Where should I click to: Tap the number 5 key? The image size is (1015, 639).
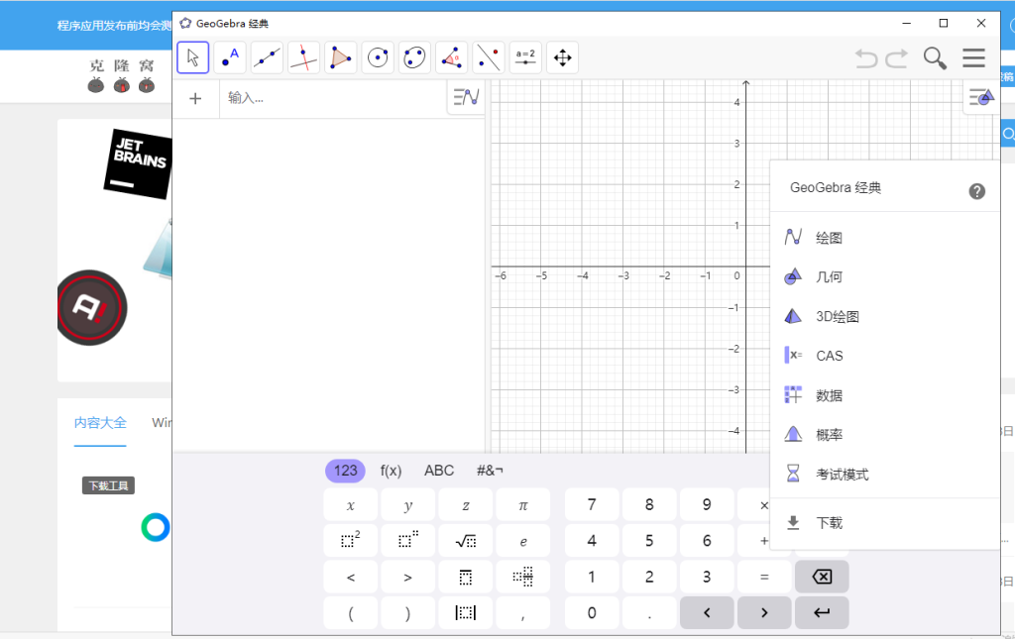(x=649, y=541)
